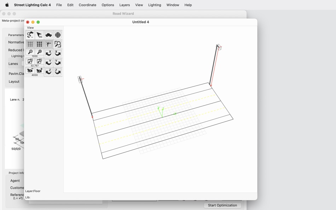Click the Layout label in Road Wizard
Image resolution: width=336 pixels, height=210 pixels.
coord(14,81)
